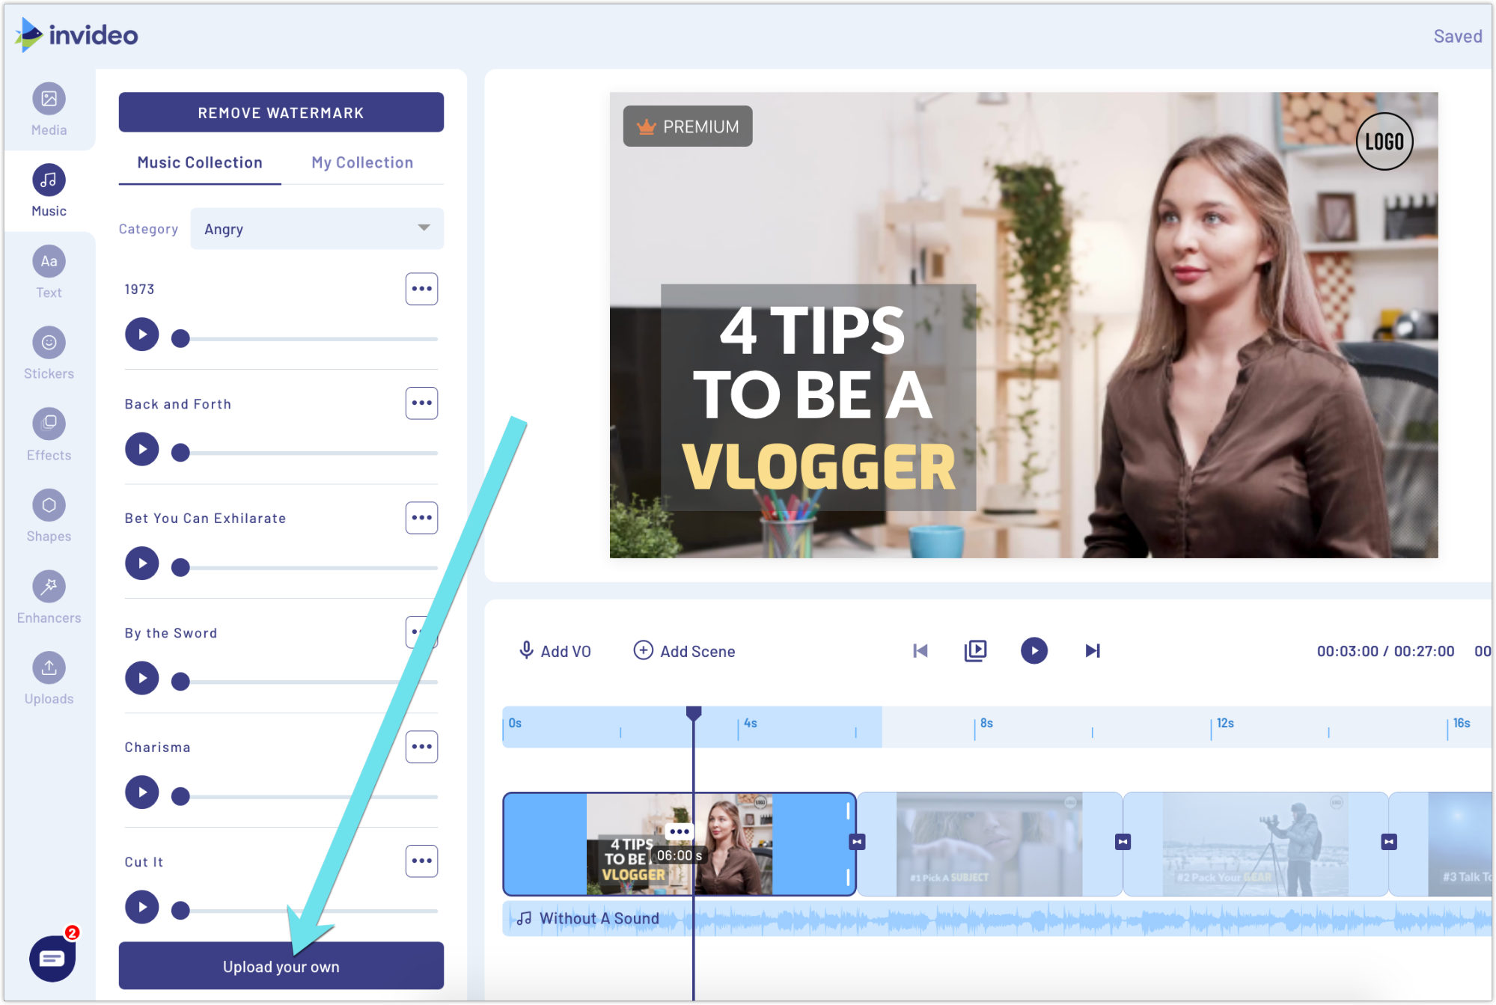Advance to next scene in timeline
The width and height of the screenshot is (1496, 1005).
pyautogui.click(x=1091, y=650)
